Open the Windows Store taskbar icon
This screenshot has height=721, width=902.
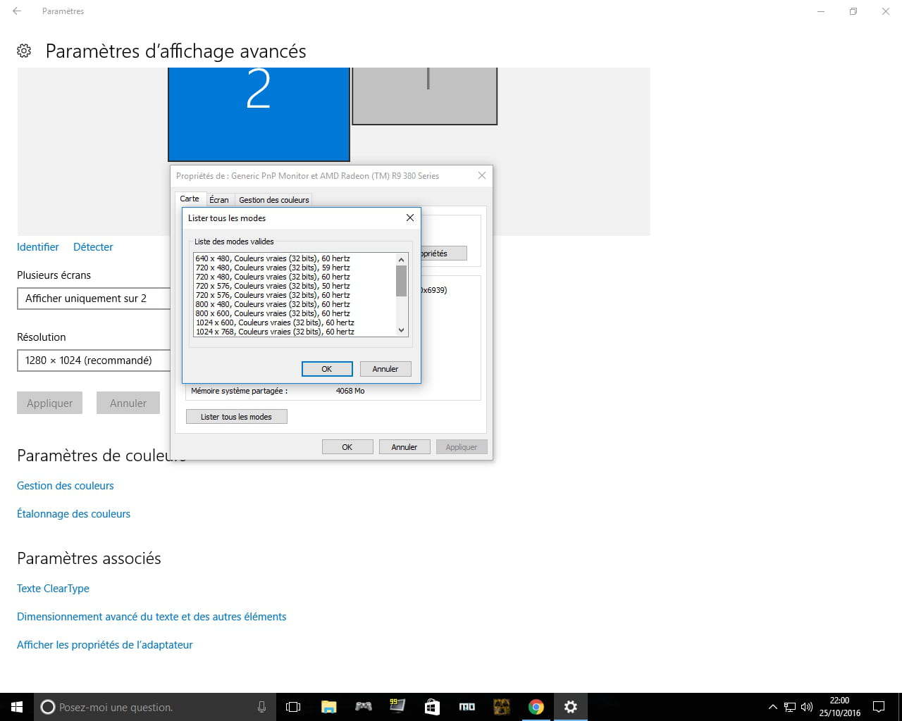(x=432, y=707)
